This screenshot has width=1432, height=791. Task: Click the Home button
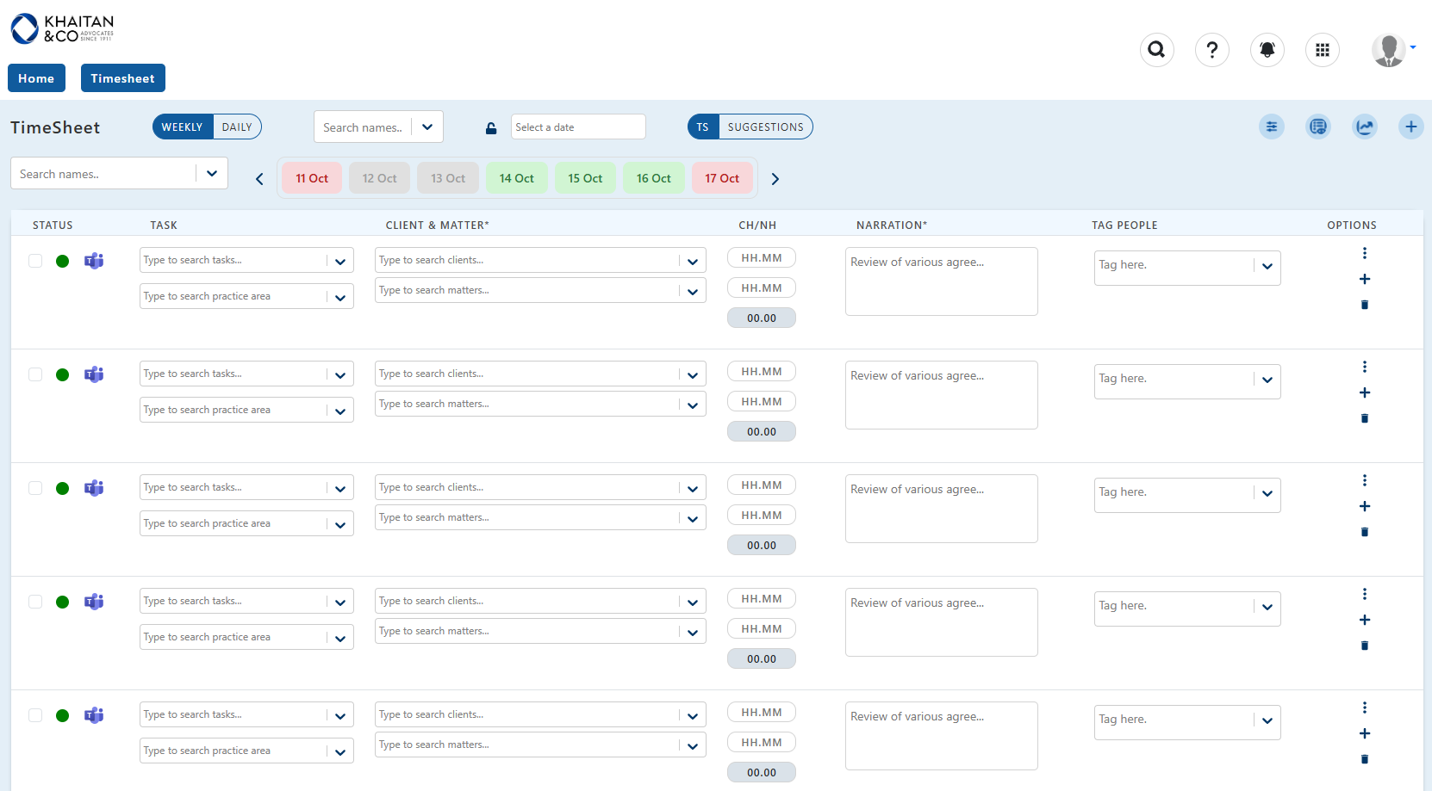coord(36,78)
